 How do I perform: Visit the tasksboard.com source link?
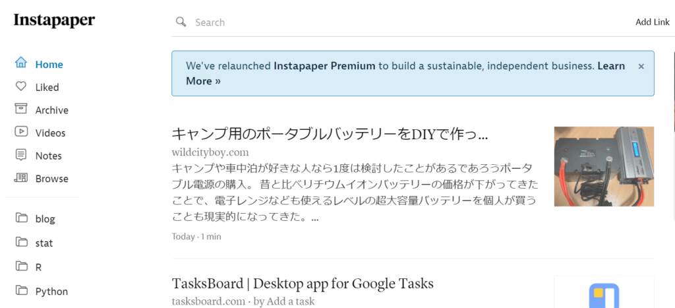pyautogui.click(x=208, y=301)
